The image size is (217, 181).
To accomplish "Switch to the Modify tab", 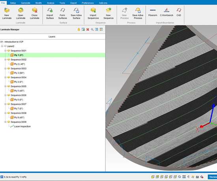I will [x=39, y=3].
